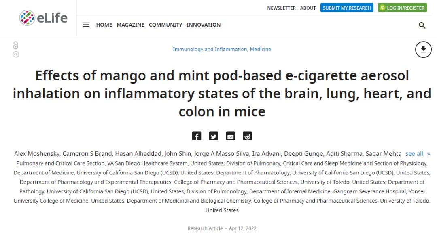
Task: Open the Home menu item
Action: point(104,25)
